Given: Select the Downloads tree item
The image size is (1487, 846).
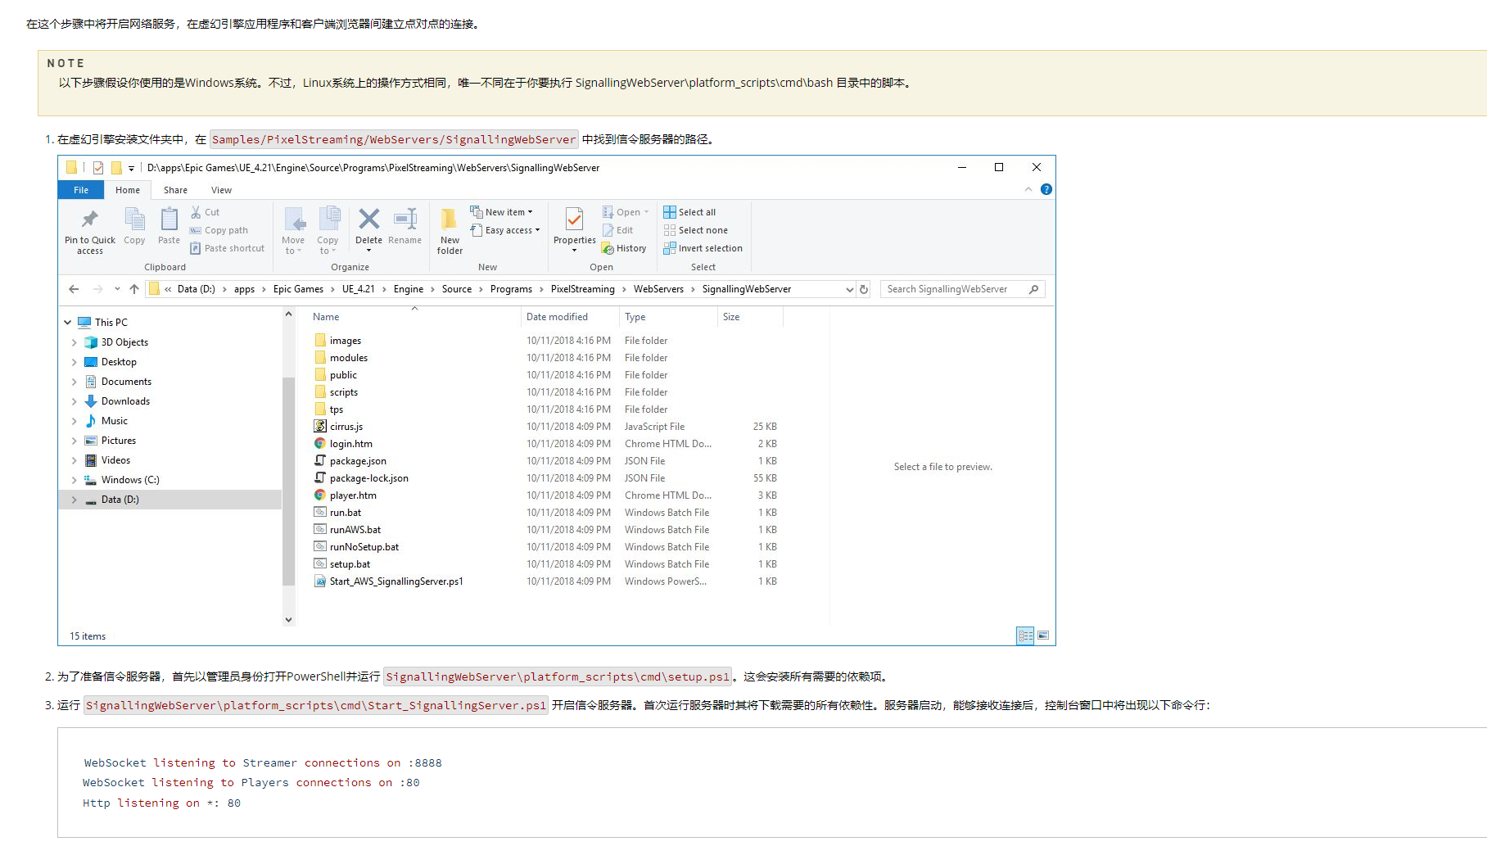Looking at the screenshot, I should coord(125,401).
